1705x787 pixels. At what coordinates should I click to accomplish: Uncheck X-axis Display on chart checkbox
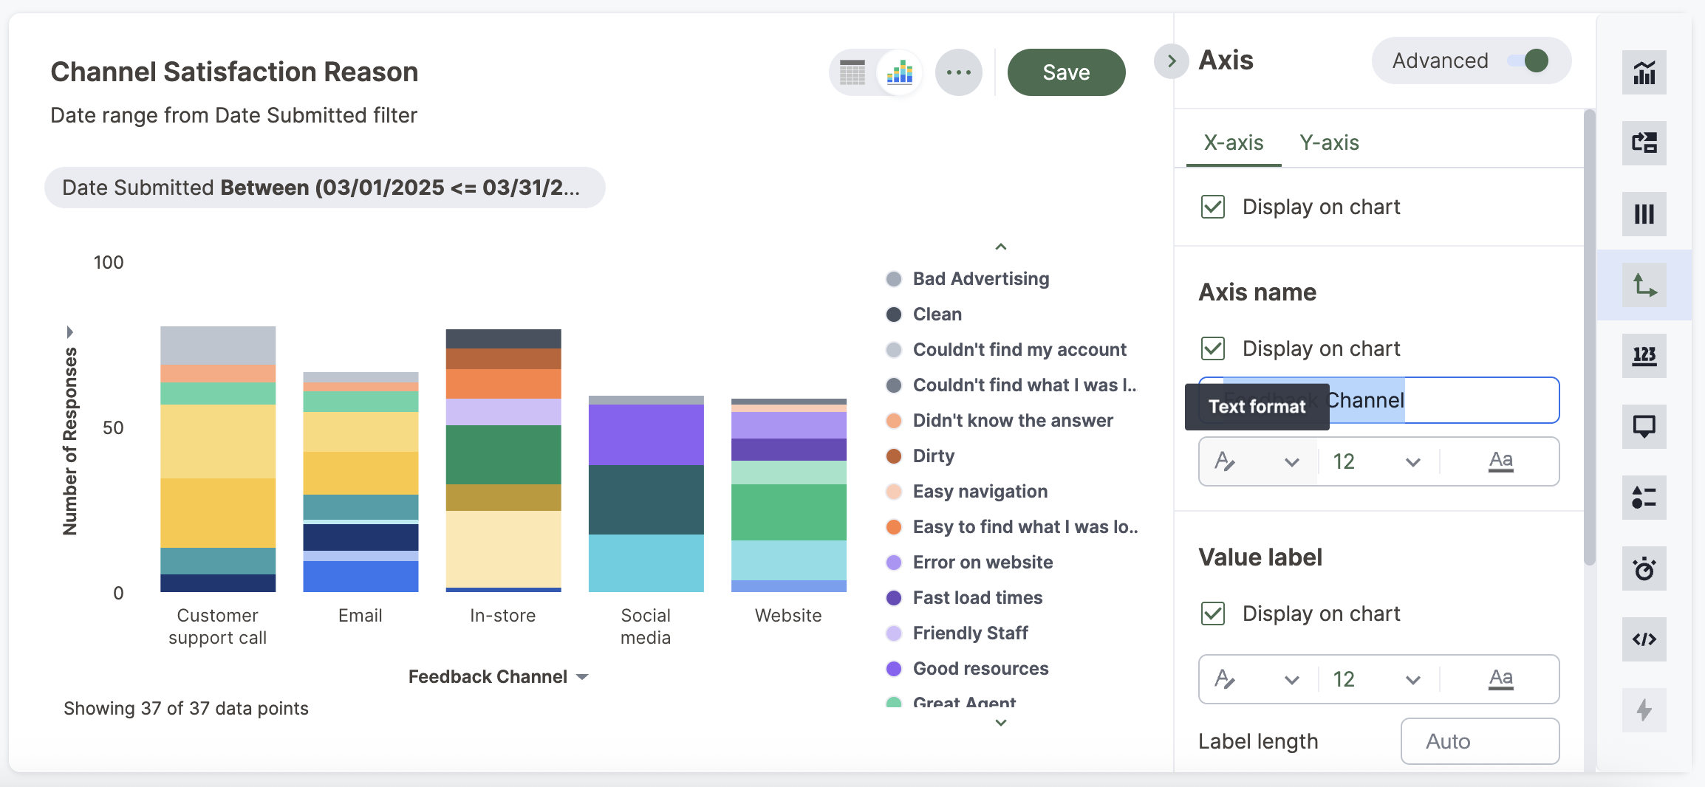pos(1213,207)
